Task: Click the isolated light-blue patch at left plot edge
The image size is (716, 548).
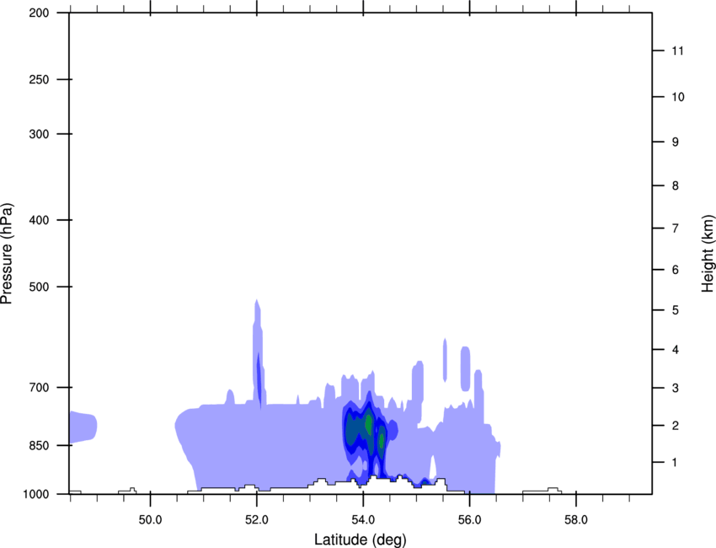Action: pyautogui.click(x=82, y=427)
